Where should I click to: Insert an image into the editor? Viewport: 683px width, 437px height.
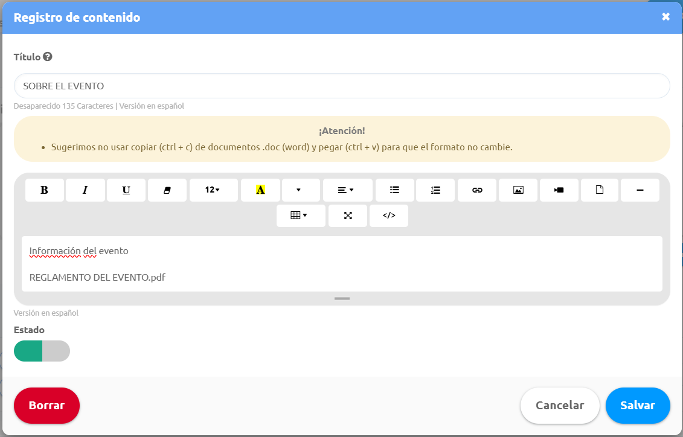pos(518,190)
